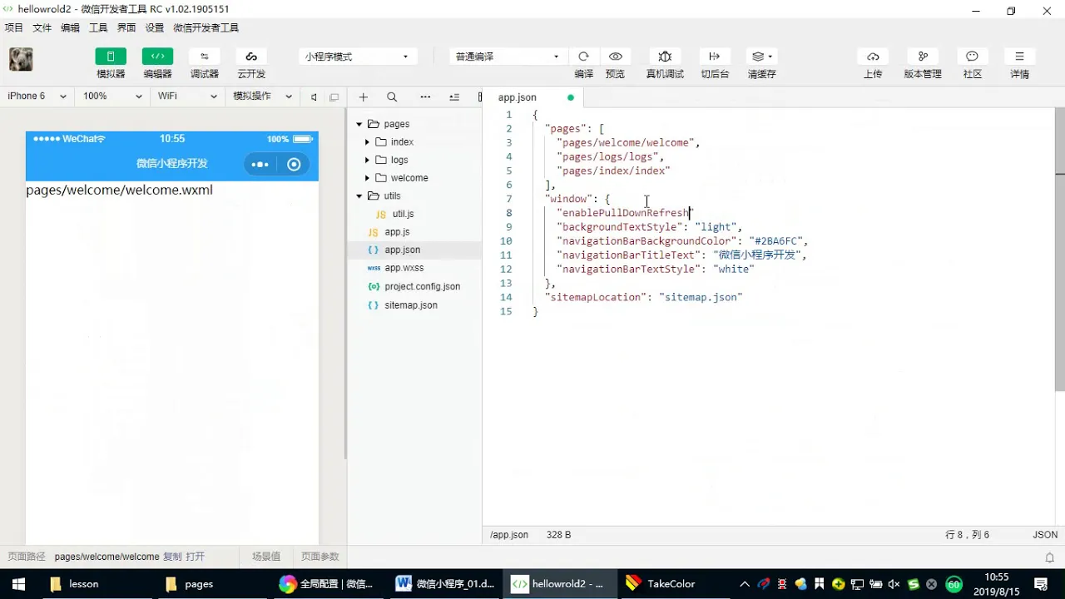Collapse the utils folder
The height and width of the screenshot is (599, 1065).
359,196
